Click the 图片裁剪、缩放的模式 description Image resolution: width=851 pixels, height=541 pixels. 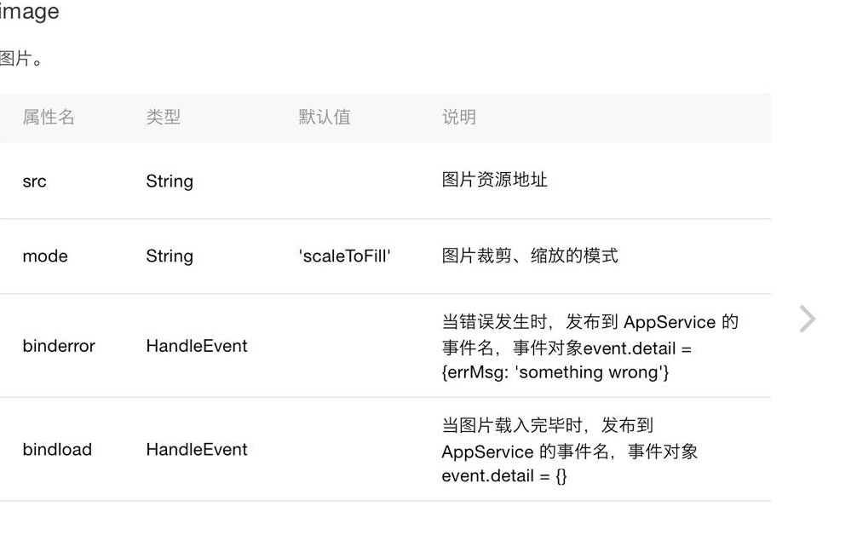[x=530, y=255]
